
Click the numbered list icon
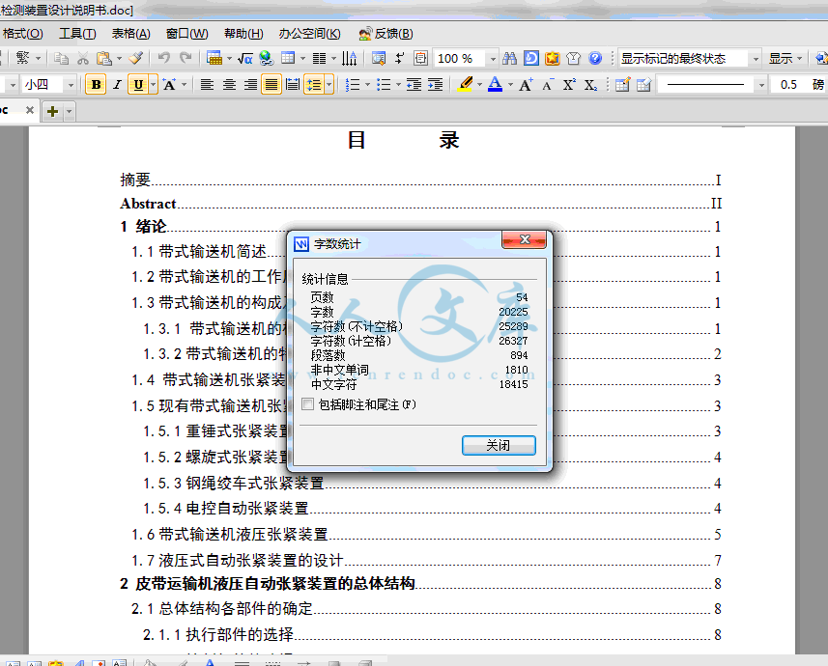tap(353, 84)
